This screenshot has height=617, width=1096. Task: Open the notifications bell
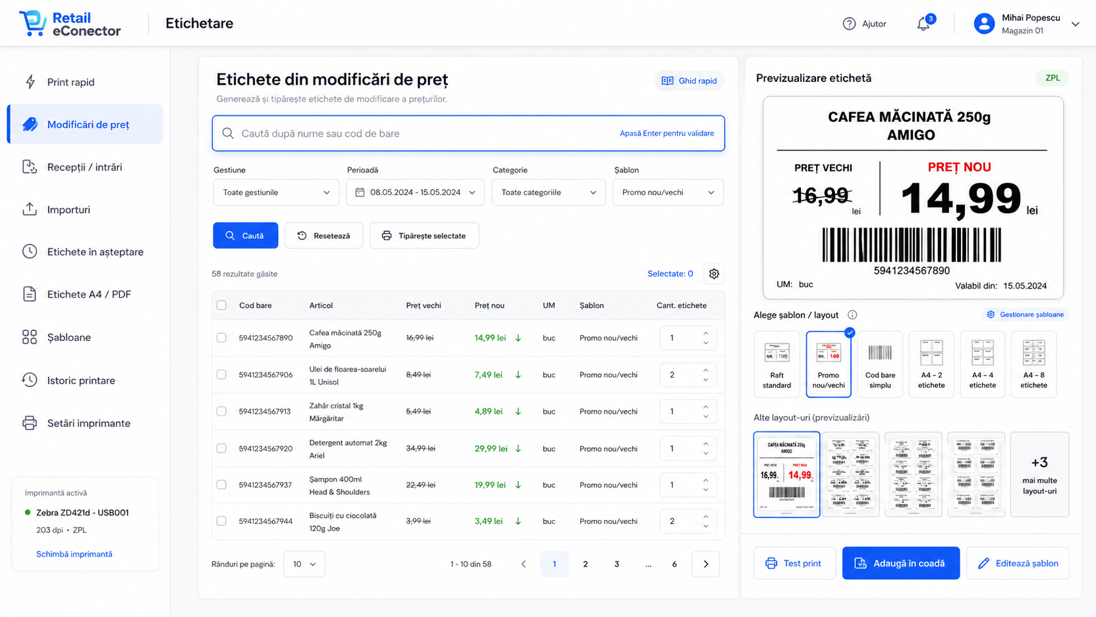(924, 24)
